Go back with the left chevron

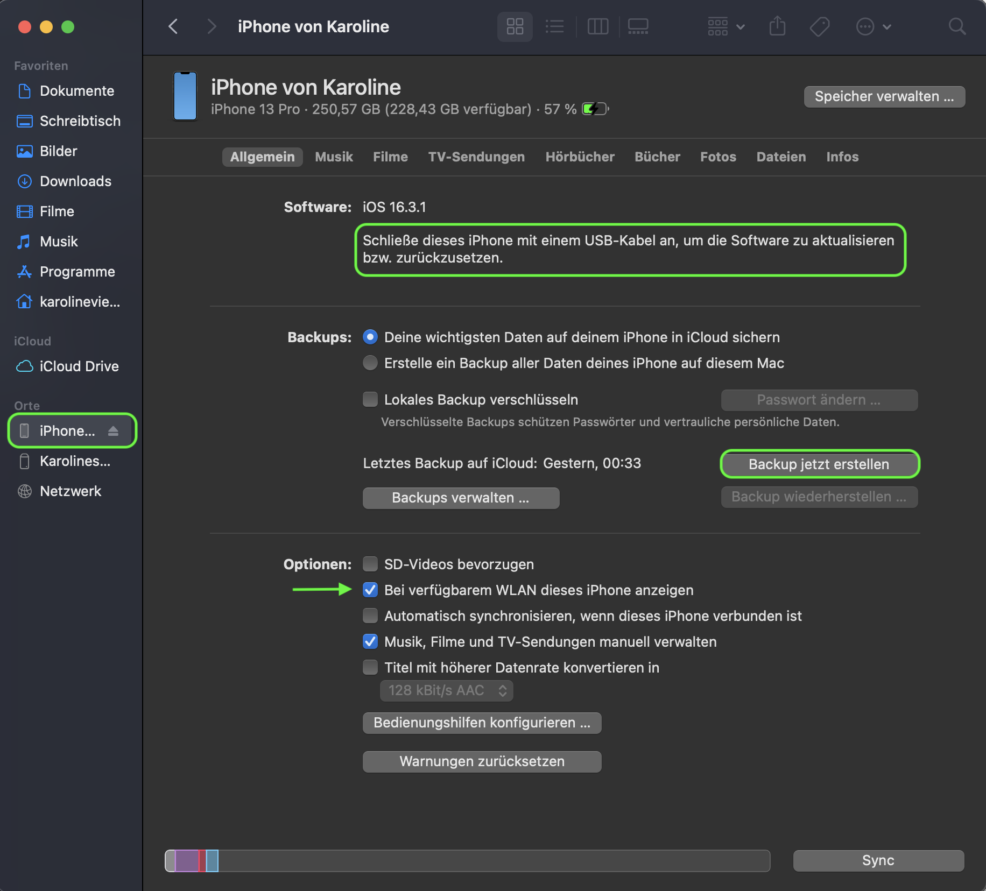(173, 26)
